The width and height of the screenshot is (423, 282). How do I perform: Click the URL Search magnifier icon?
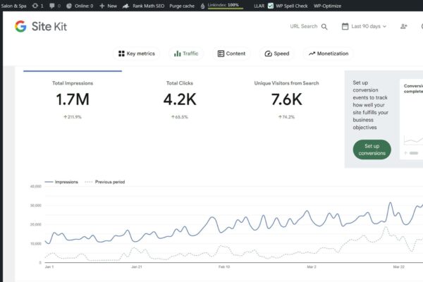pyautogui.click(x=324, y=27)
